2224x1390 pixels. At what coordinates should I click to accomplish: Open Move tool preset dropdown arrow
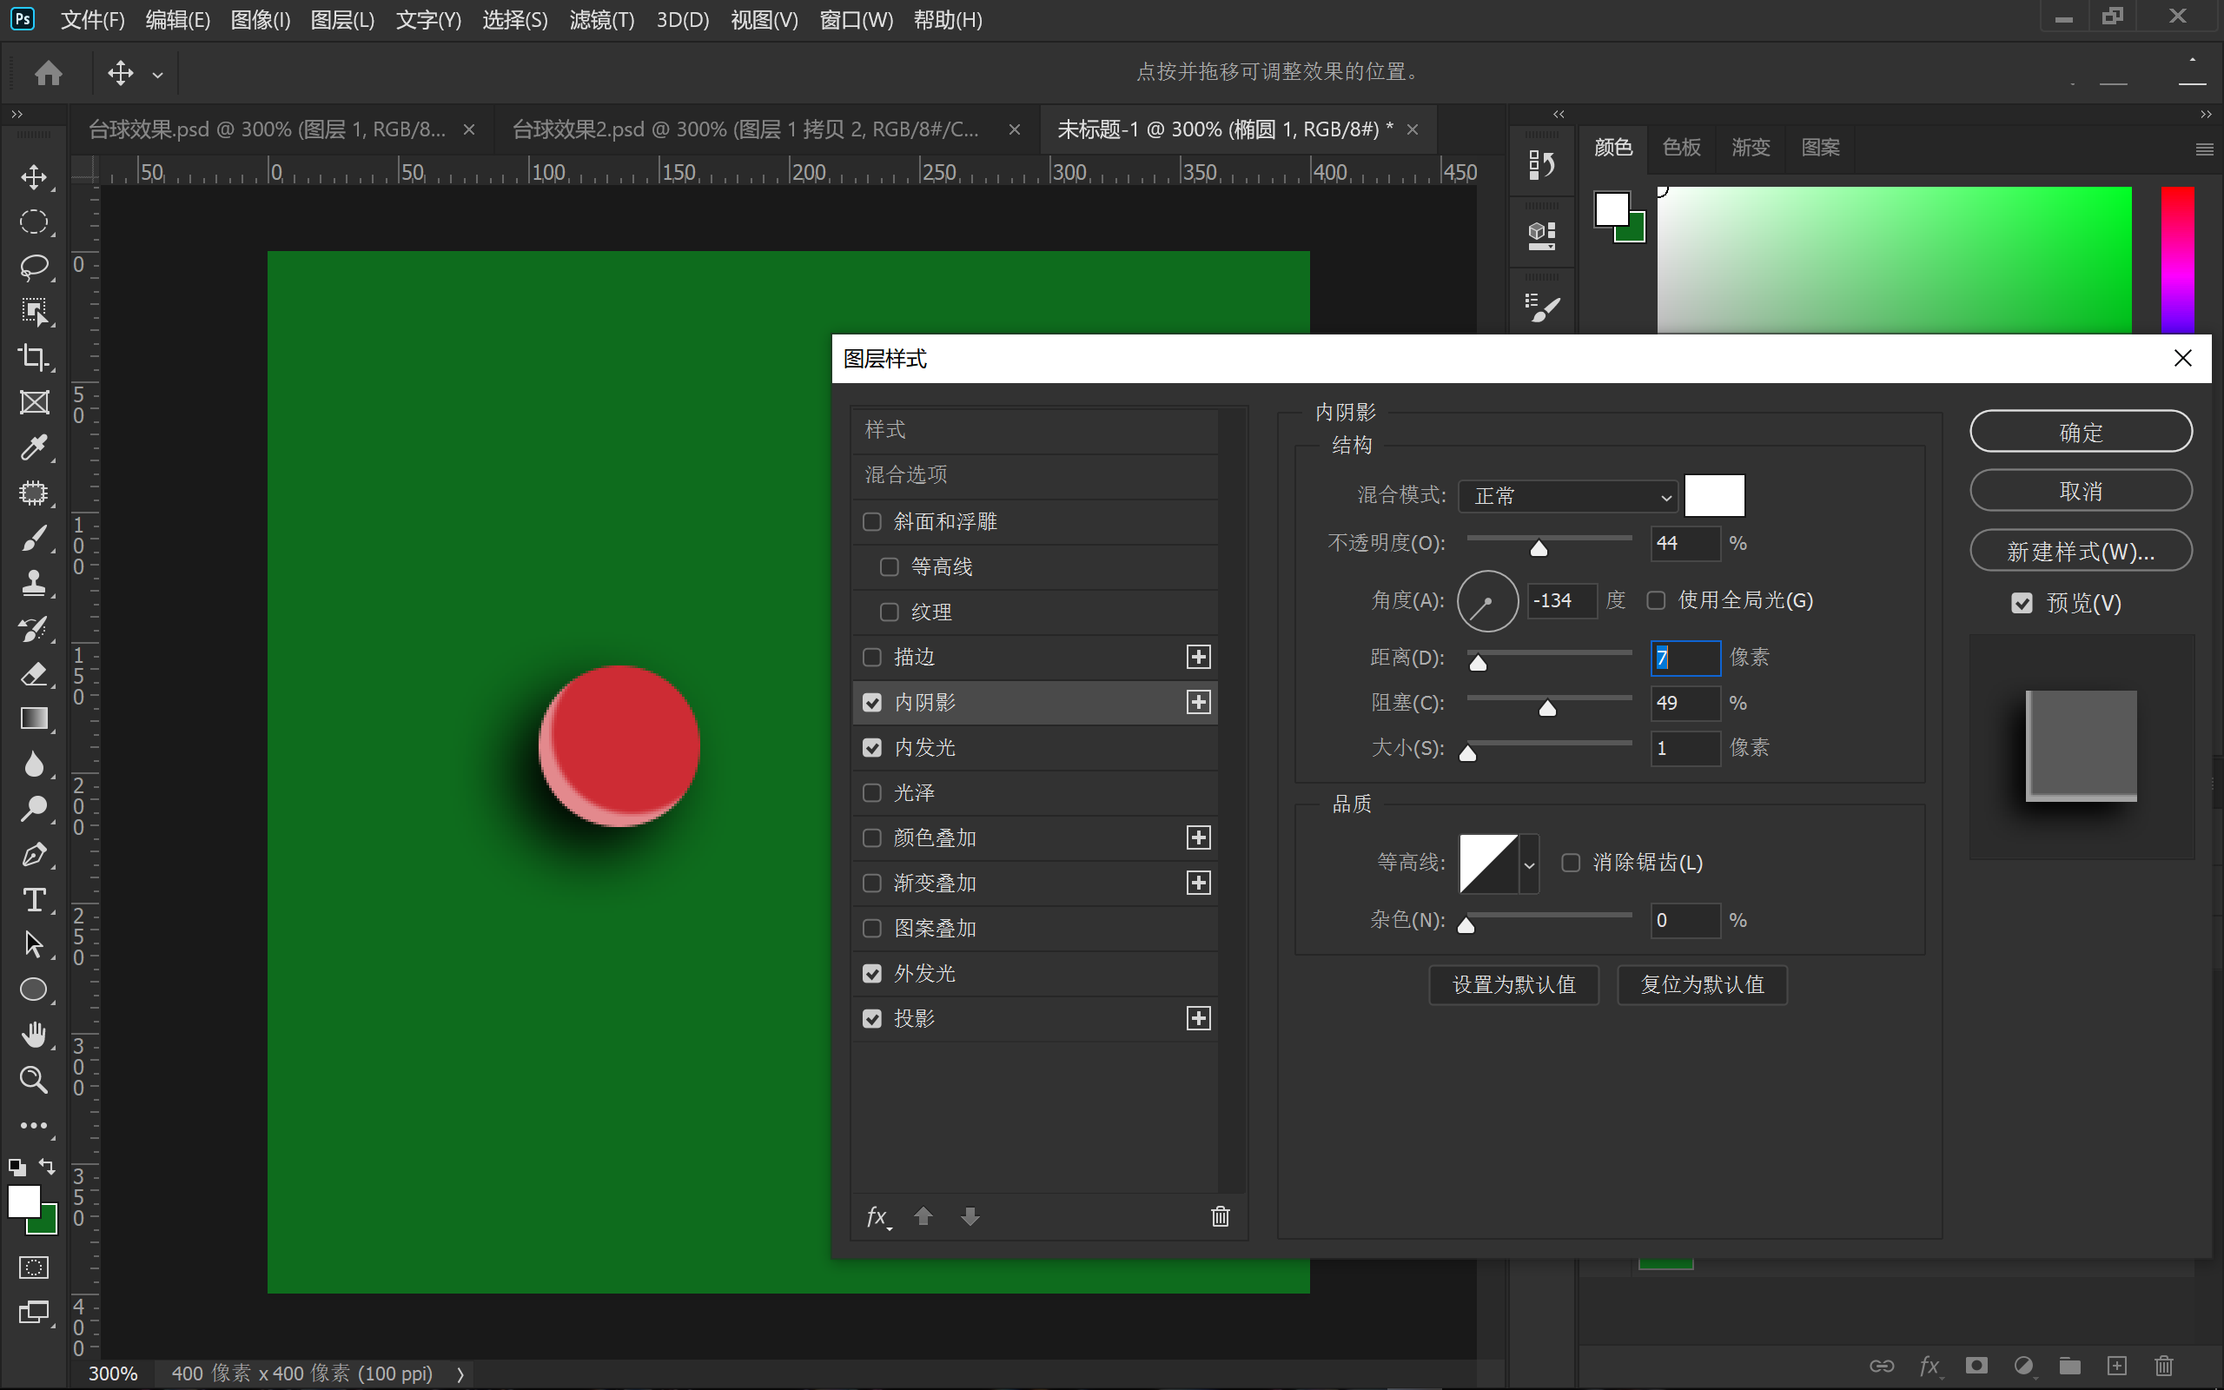pyautogui.click(x=158, y=75)
